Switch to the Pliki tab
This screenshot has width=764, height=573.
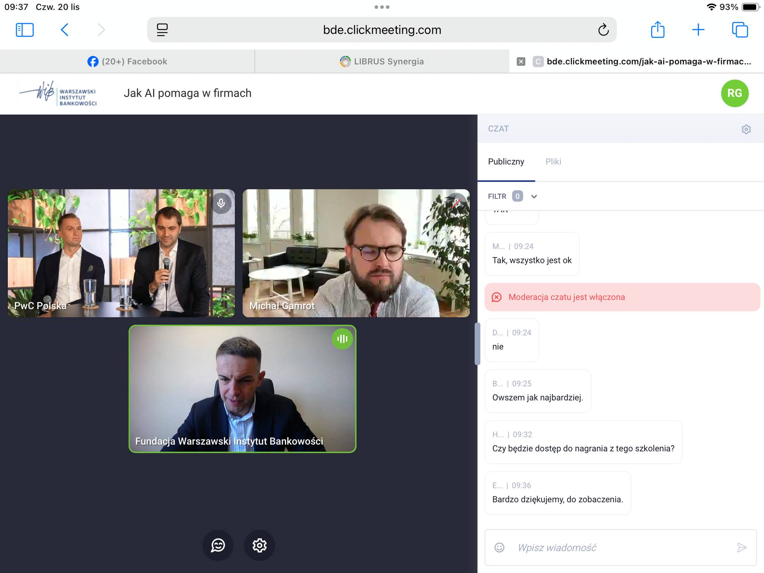553,162
